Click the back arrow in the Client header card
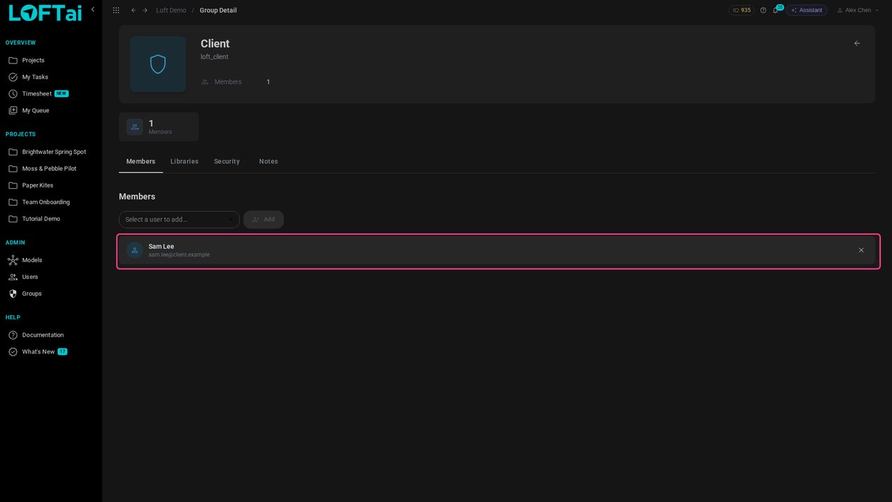Image resolution: width=892 pixels, height=502 pixels. pyautogui.click(x=857, y=43)
